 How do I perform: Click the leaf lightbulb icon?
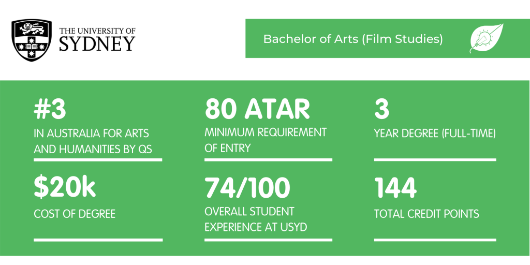tap(486, 39)
